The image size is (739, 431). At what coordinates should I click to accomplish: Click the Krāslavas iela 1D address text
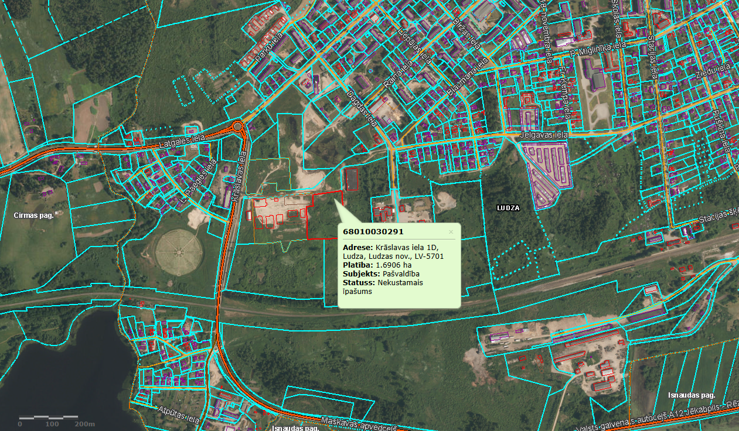click(393, 251)
